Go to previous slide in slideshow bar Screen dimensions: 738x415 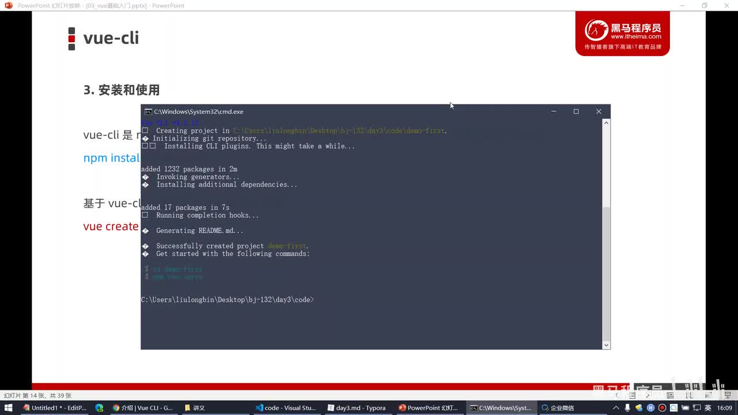click(617, 395)
